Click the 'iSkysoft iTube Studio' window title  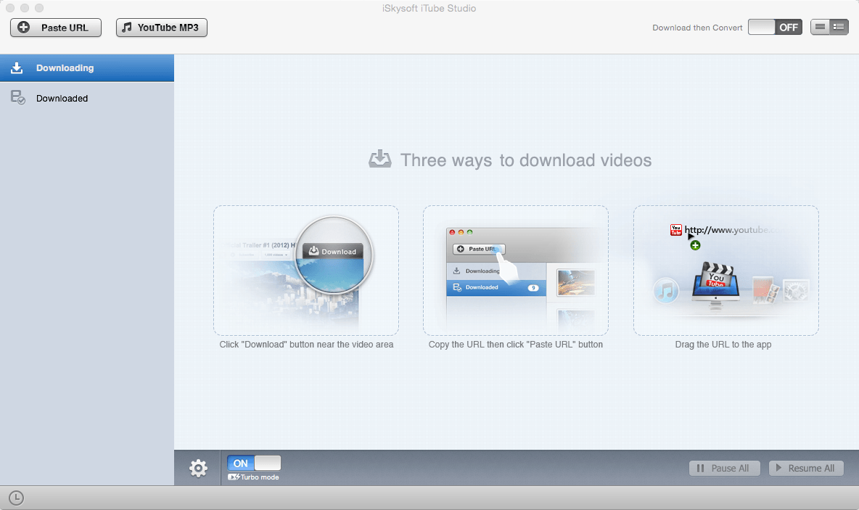(429, 8)
